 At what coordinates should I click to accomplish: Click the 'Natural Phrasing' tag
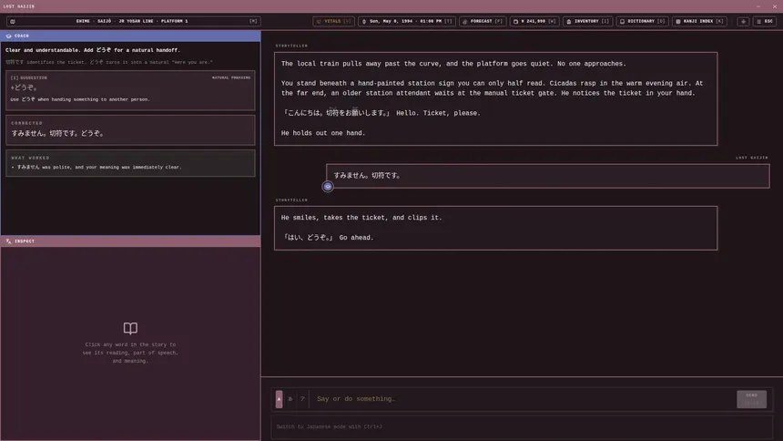(231, 78)
